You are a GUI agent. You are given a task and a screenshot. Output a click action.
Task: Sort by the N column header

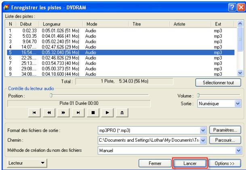coord(11,24)
